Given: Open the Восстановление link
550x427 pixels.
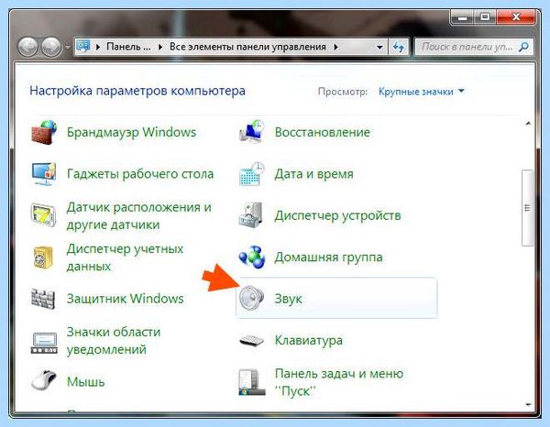Looking at the screenshot, I should point(323,132).
